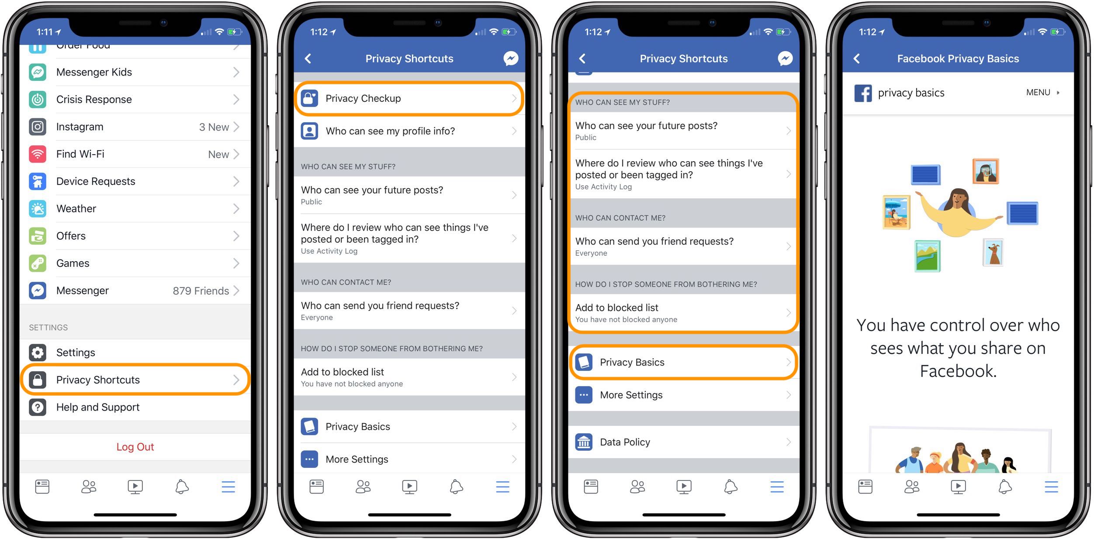Toggle friend requests audience setting
This screenshot has height=539, width=1094.
coord(682,248)
